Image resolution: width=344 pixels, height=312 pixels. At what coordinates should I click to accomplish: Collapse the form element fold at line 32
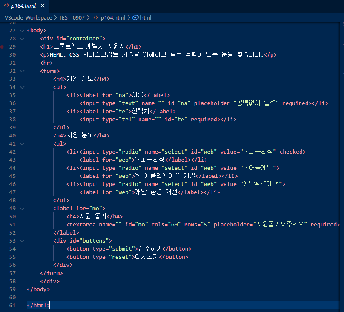click(x=22, y=71)
